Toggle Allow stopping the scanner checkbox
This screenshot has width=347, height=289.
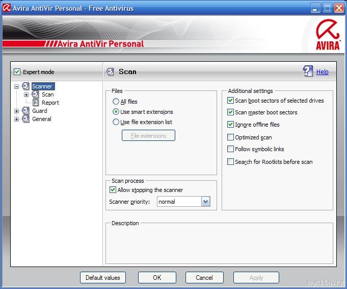(x=113, y=189)
